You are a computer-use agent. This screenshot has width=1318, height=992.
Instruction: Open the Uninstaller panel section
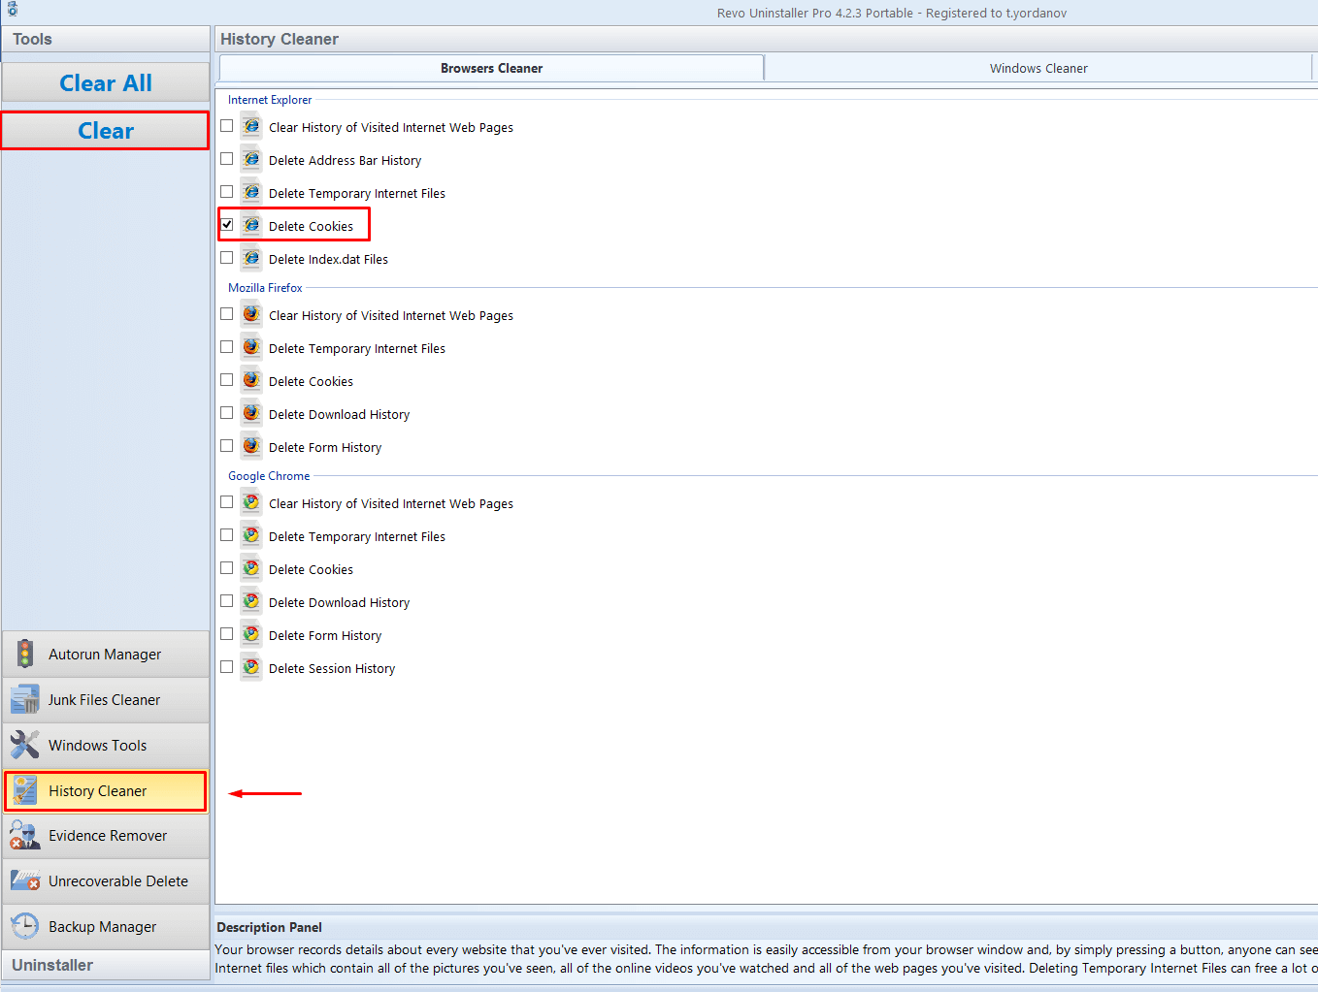[106, 965]
